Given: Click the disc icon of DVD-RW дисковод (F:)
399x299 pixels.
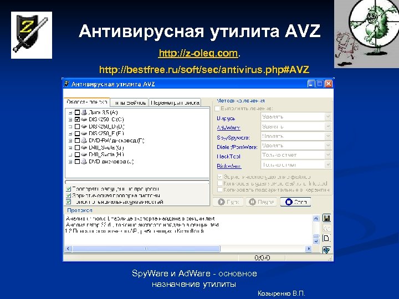Looking at the screenshot, I should [x=84, y=140].
